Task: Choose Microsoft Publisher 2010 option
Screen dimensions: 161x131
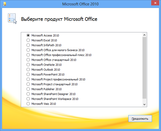Action: (x=28, y=89)
